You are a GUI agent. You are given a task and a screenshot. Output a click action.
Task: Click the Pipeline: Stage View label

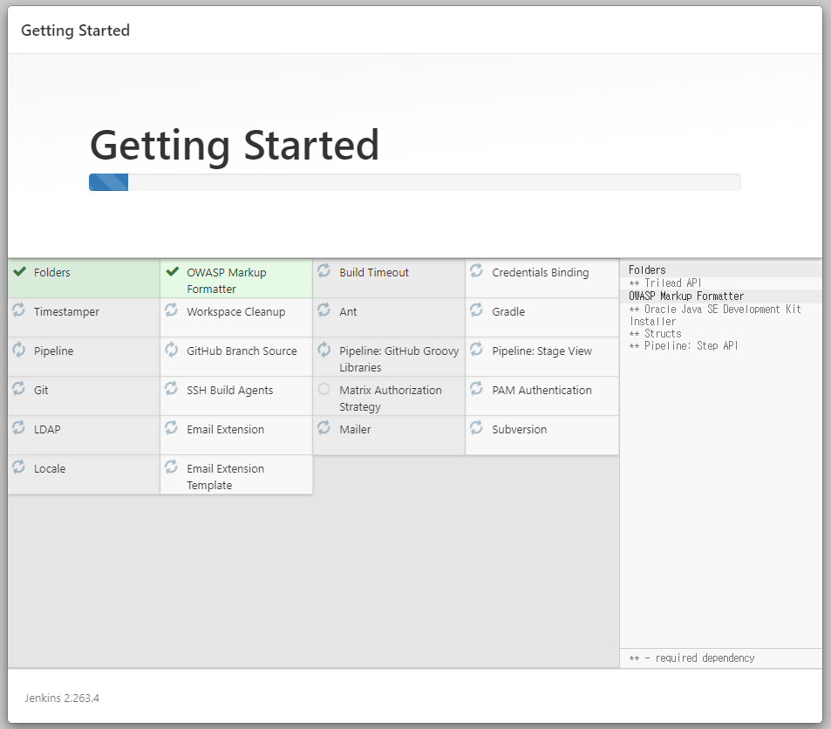542,351
